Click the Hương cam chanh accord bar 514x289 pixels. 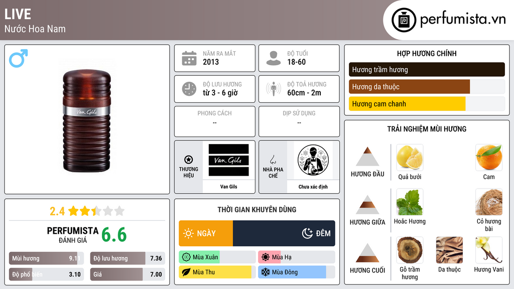pos(427,103)
